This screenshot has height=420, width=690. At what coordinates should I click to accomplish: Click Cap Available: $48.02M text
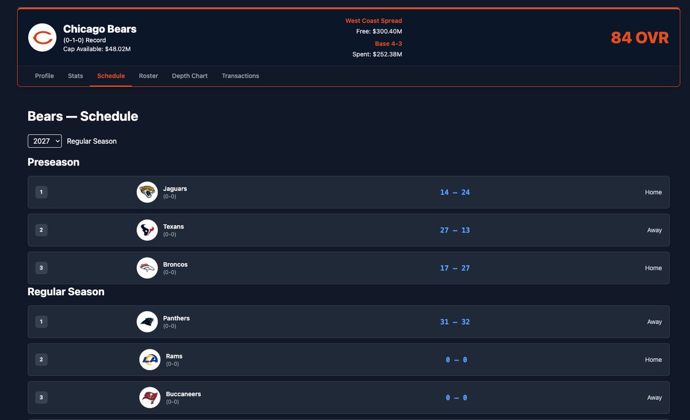pyautogui.click(x=97, y=49)
